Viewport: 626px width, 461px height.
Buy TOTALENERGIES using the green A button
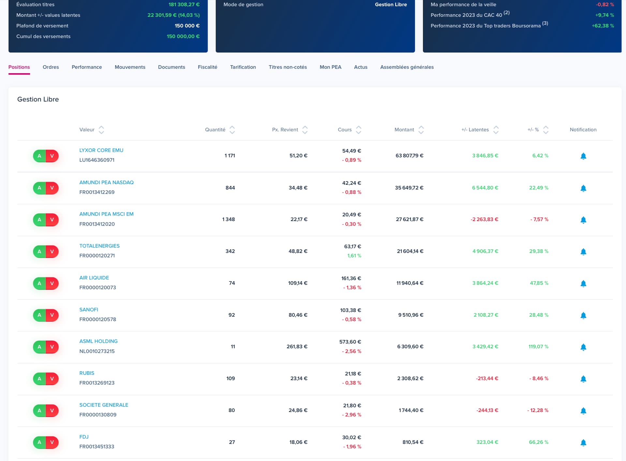(39, 251)
